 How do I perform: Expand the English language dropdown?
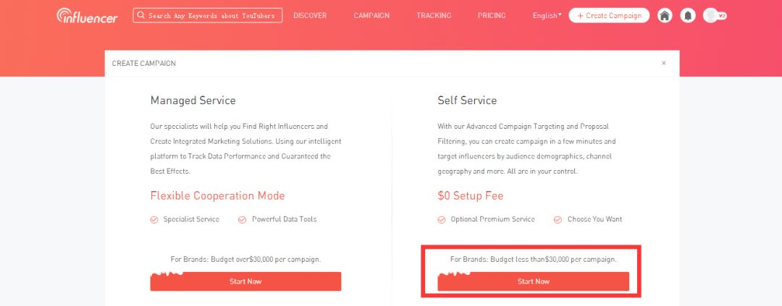[x=547, y=15]
